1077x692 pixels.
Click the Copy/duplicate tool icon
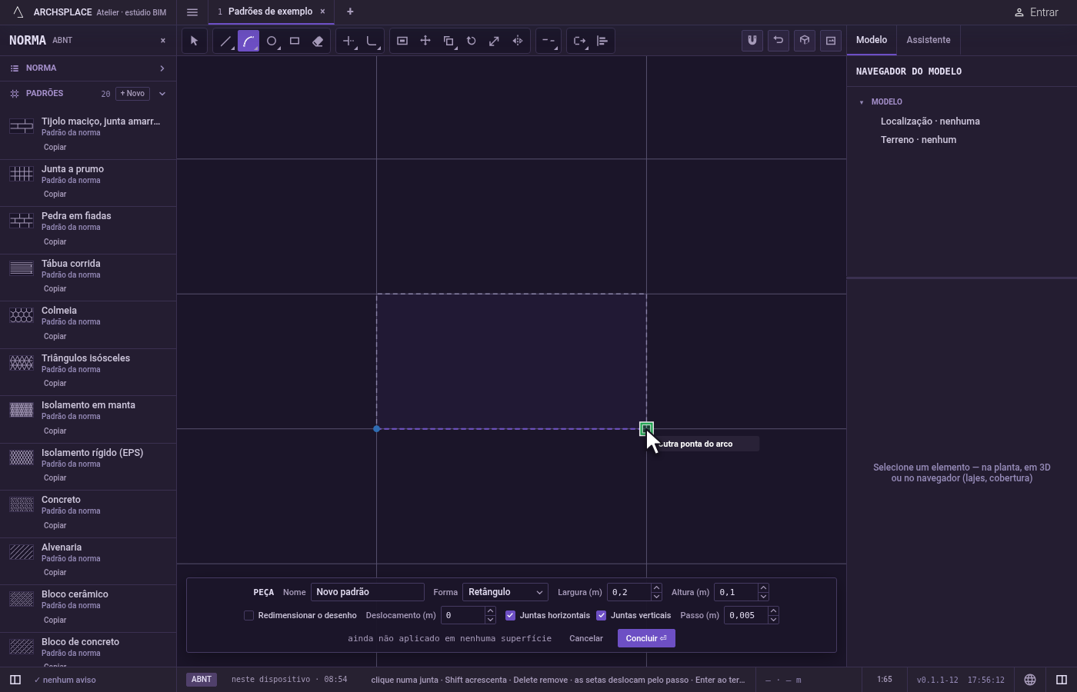[448, 41]
